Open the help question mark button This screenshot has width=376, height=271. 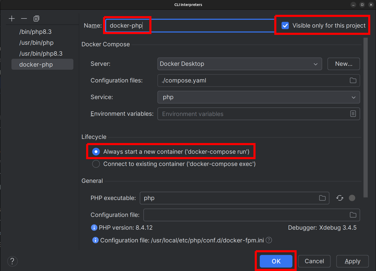12,261
